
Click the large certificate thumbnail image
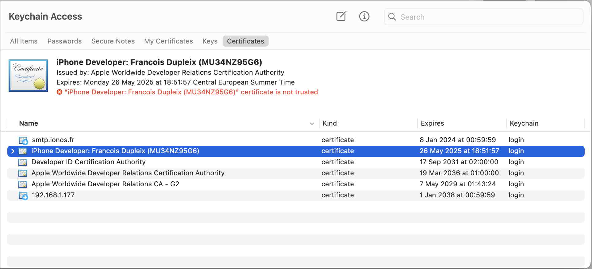click(x=28, y=76)
